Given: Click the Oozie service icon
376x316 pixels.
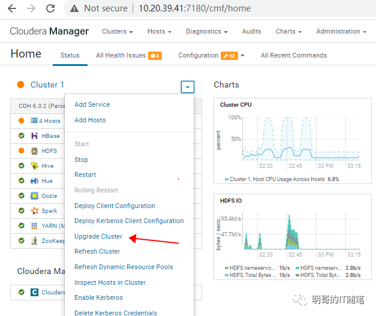Looking at the screenshot, I should click(x=35, y=196).
